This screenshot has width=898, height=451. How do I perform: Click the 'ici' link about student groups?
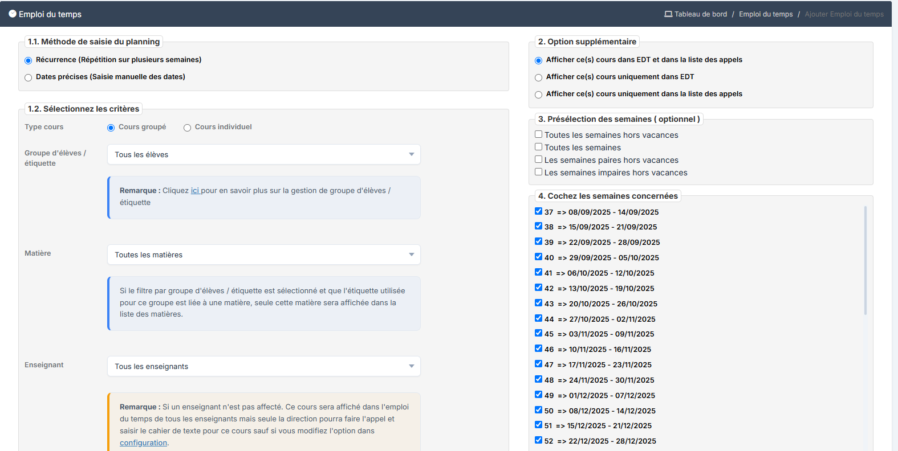coord(195,191)
